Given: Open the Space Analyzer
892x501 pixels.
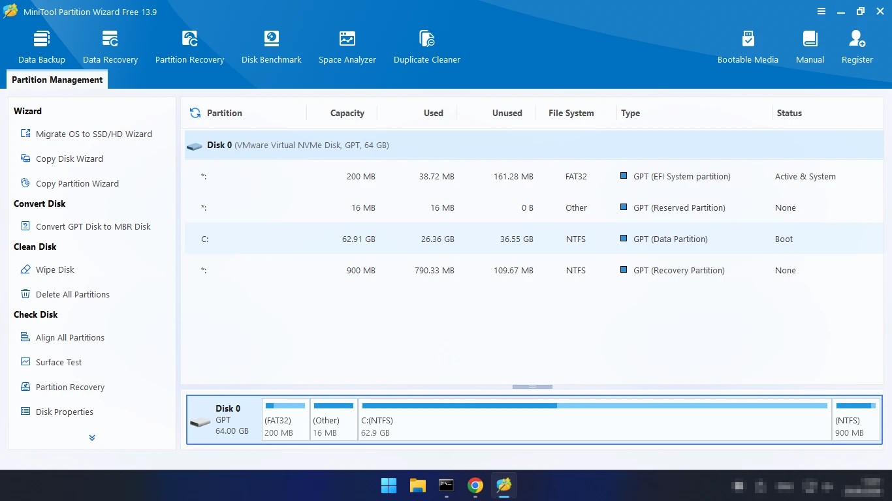Looking at the screenshot, I should click(x=347, y=47).
